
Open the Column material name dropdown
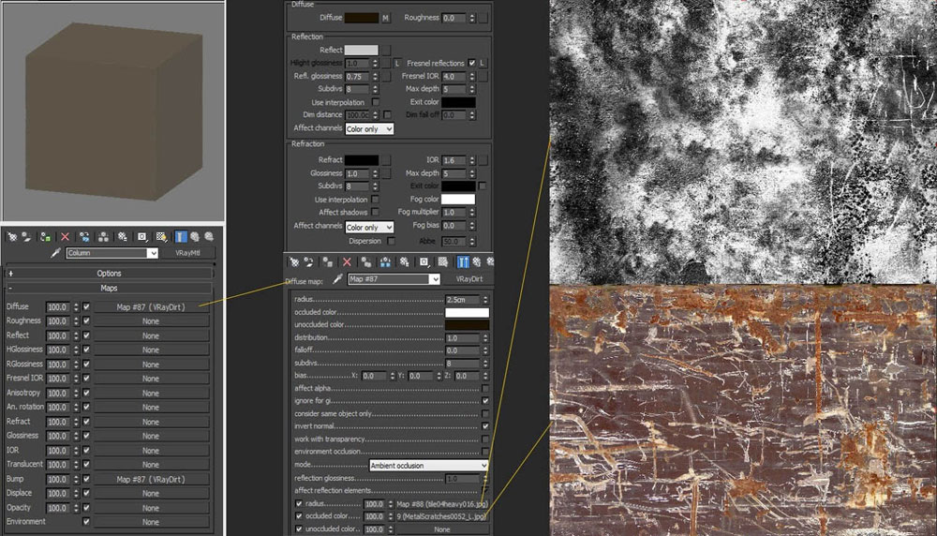(112, 253)
